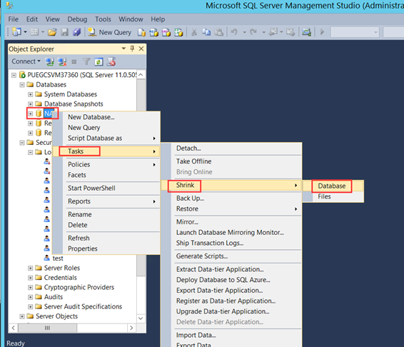Select the test login item
Screen dimensions: 404x347
(x=58, y=258)
